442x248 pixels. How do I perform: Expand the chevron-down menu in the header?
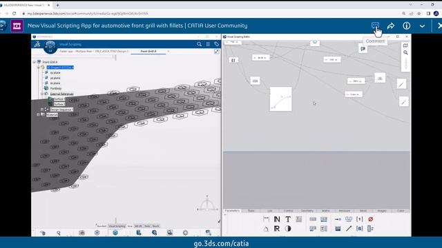click(x=422, y=26)
